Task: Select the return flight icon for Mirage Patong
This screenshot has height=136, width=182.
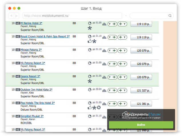Action: tap(123, 51)
